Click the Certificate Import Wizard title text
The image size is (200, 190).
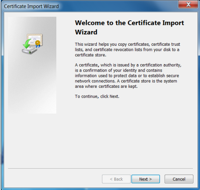point(31,6)
